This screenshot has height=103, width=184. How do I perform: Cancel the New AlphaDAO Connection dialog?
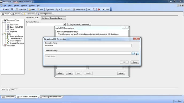click(135, 62)
